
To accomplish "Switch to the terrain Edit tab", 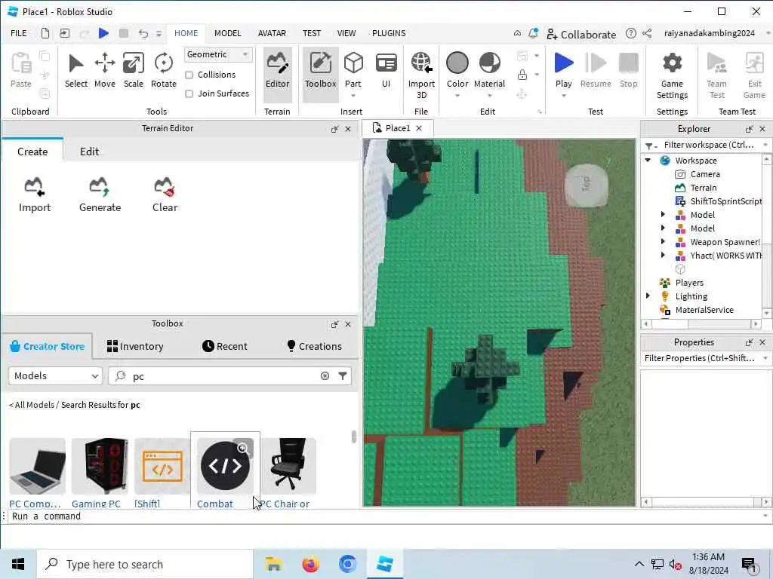I will point(89,151).
